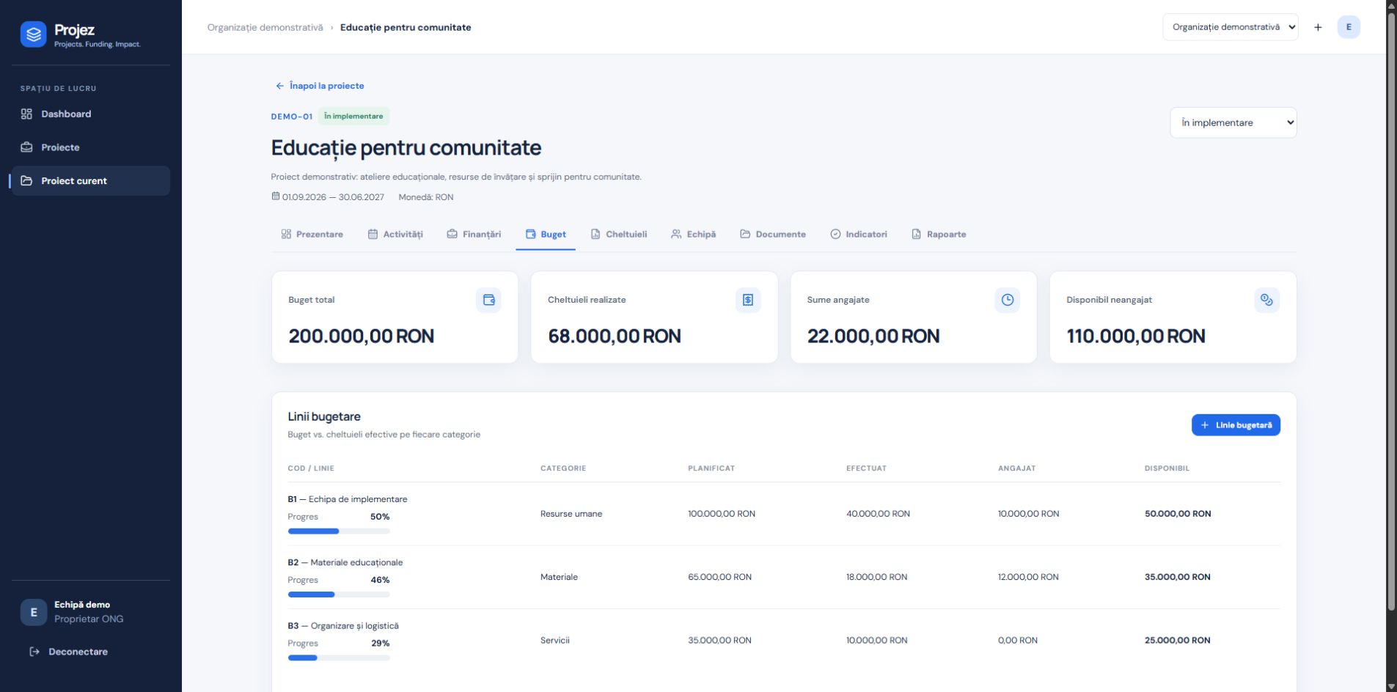
Task: Click B2 — Materiale educaționale row title
Action: click(345, 562)
